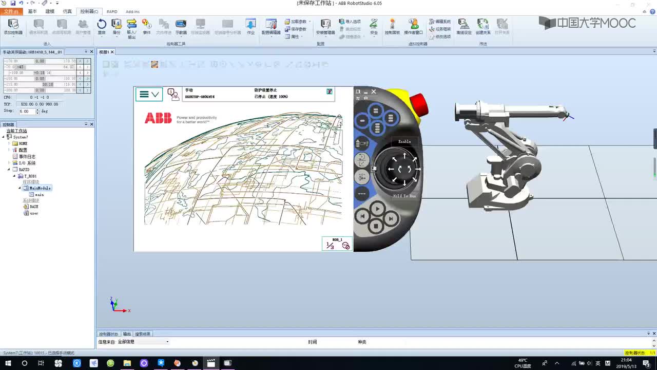The image size is (657, 370).
Task: Switch to the 仿真 ribbon tab
Action: [x=67, y=11]
